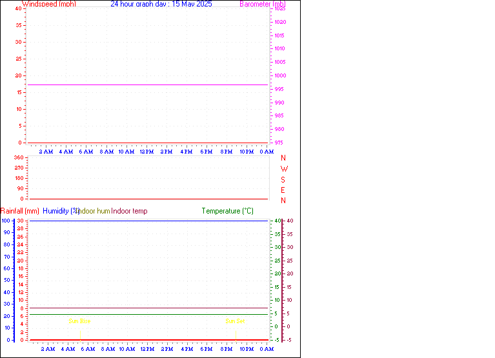The height and width of the screenshot is (358, 495).
Task: Click "12 PM" on the windspeed chart axis
Action: [x=146, y=152]
